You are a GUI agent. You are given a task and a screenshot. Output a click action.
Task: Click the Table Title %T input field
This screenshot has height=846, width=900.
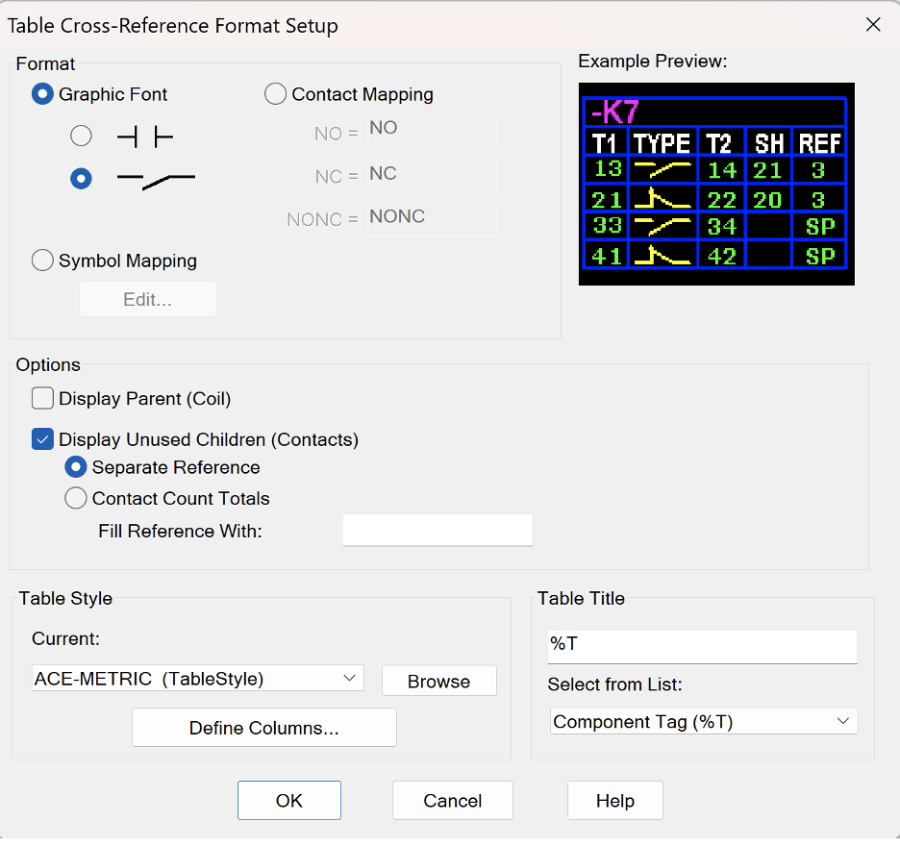click(x=703, y=647)
